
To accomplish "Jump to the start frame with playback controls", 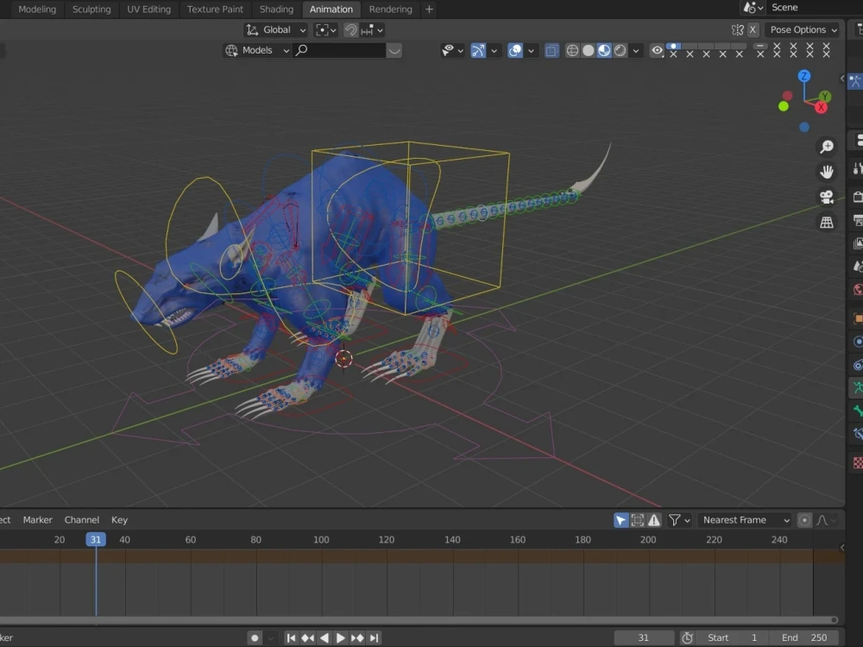I will pos(292,638).
